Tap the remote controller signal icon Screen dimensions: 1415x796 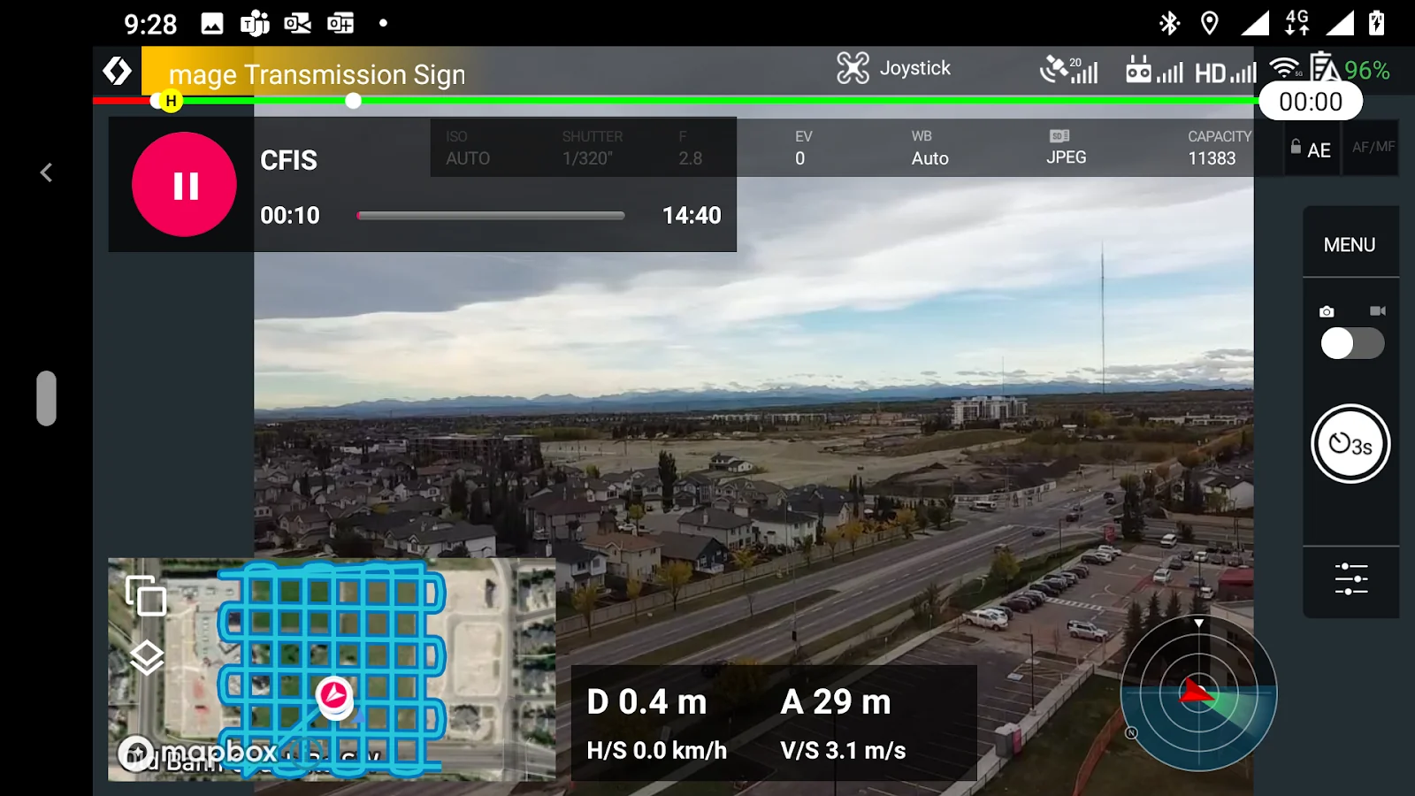pyautogui.click(x=1153, y=71)
